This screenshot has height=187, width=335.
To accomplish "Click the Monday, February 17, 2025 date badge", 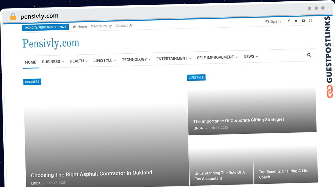I will pos(45,27).
